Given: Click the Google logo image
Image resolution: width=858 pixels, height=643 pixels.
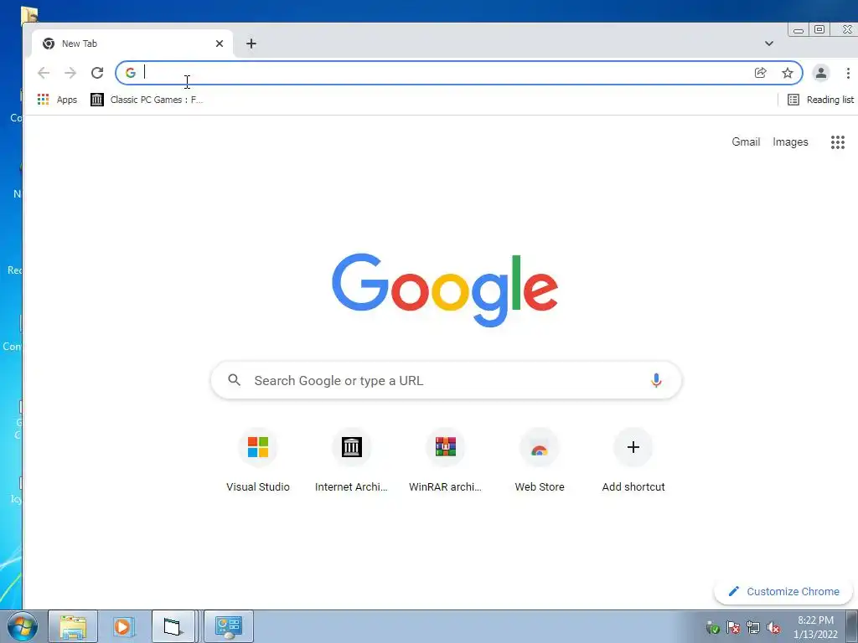Looking at the screenshot, I should (445, 289).
